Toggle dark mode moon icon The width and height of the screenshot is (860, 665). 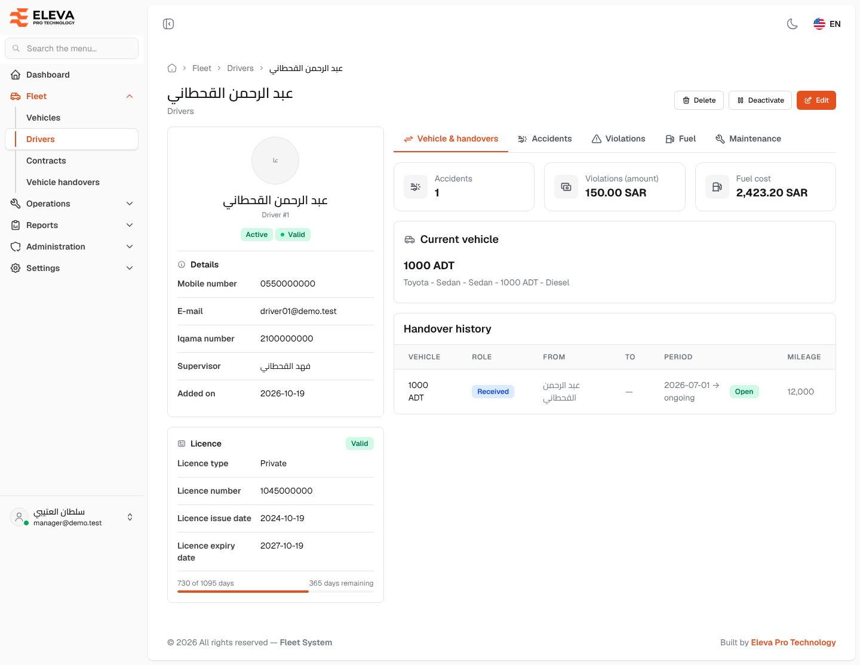pyautogui.click(x=793, y=24)
